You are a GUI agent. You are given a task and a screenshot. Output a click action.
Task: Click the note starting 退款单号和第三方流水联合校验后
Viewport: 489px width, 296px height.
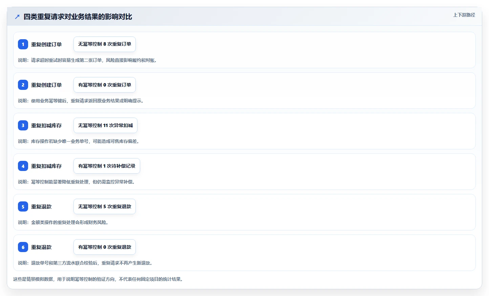pyautogui.click(x=85, y=263)
